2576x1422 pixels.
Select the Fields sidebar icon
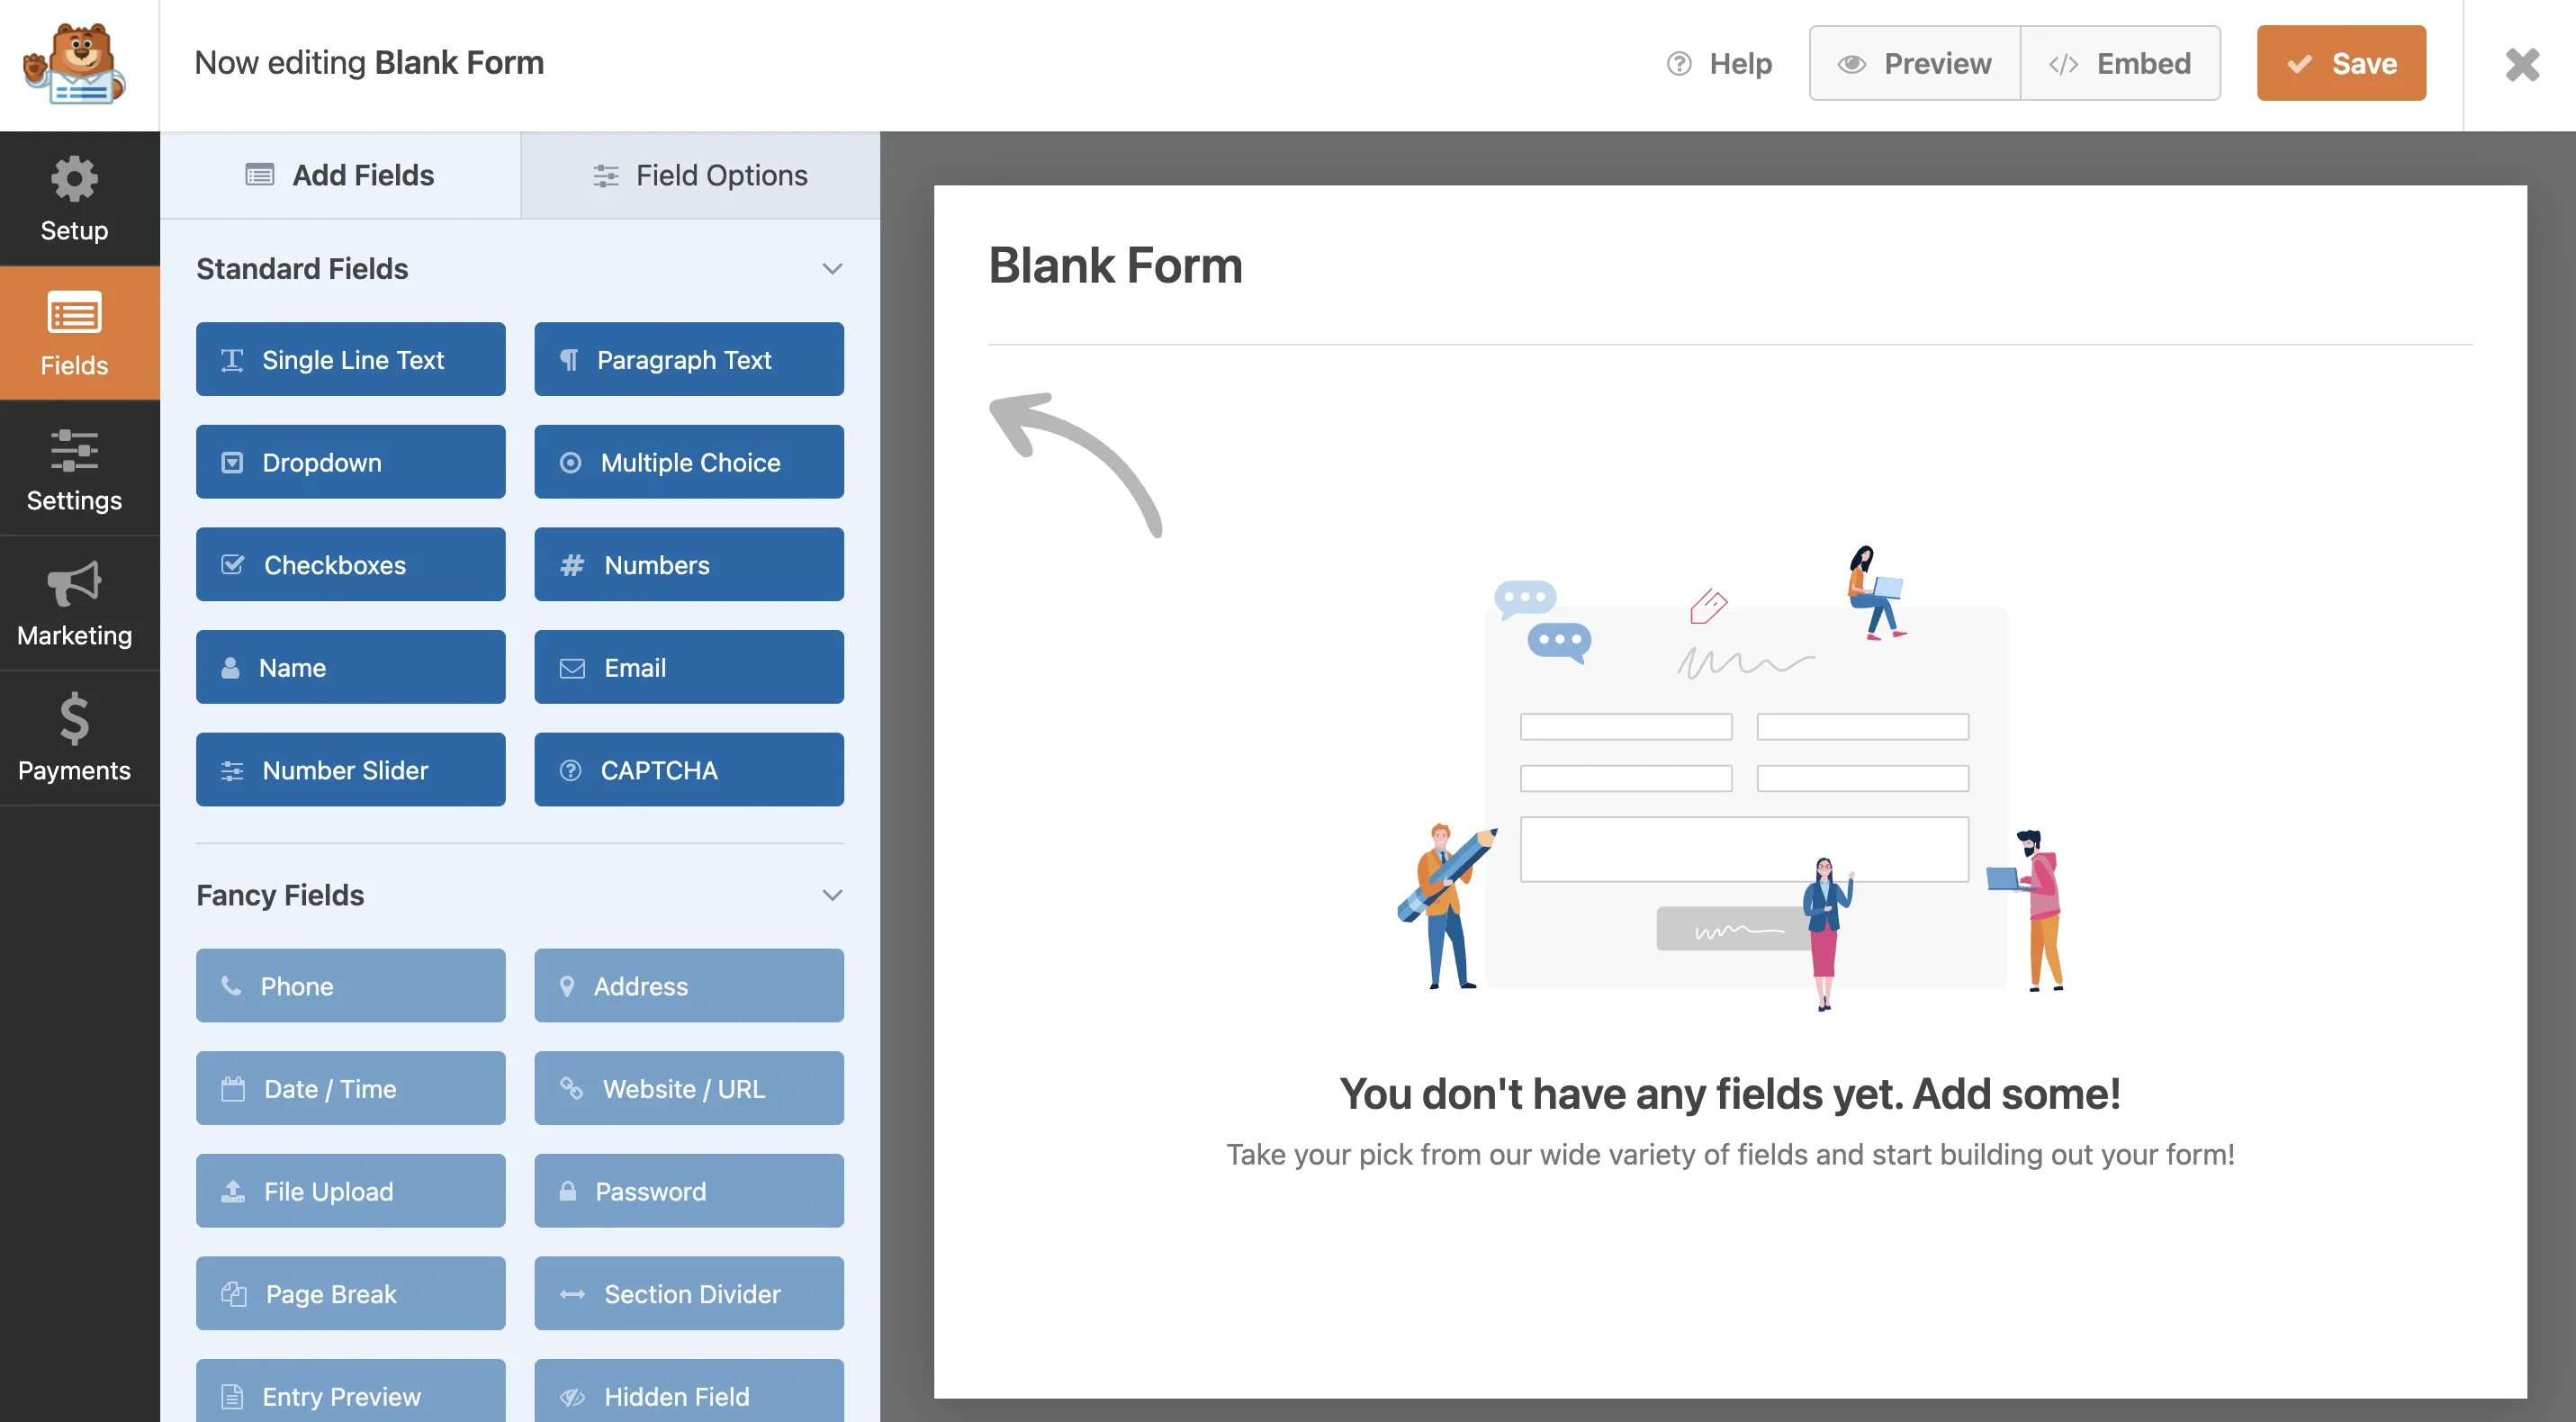pos(75,334)
